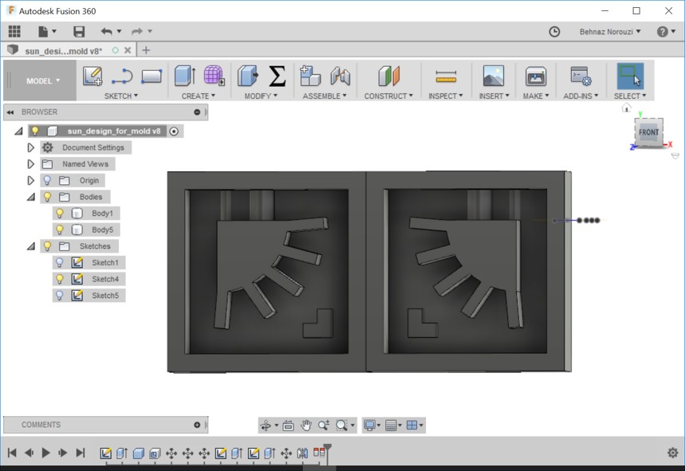The image size is (685, 471).
Task: Select the Measure tool
Action: (x=446, y=77)
